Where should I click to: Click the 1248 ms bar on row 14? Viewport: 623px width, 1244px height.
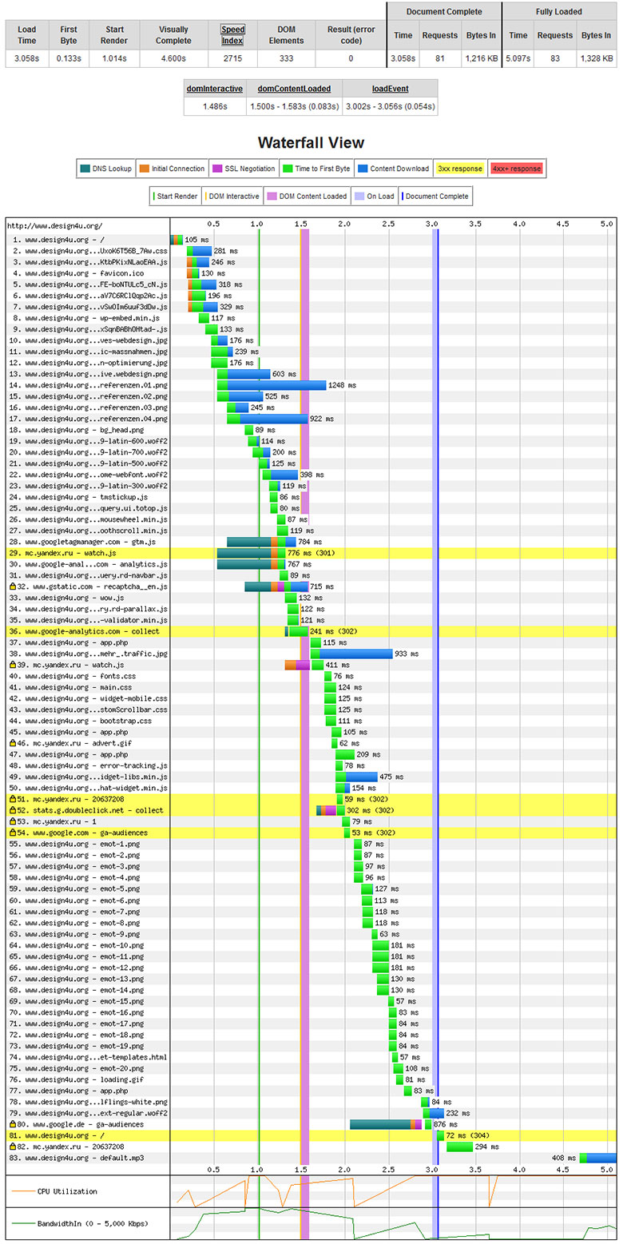tap(272, 385)
